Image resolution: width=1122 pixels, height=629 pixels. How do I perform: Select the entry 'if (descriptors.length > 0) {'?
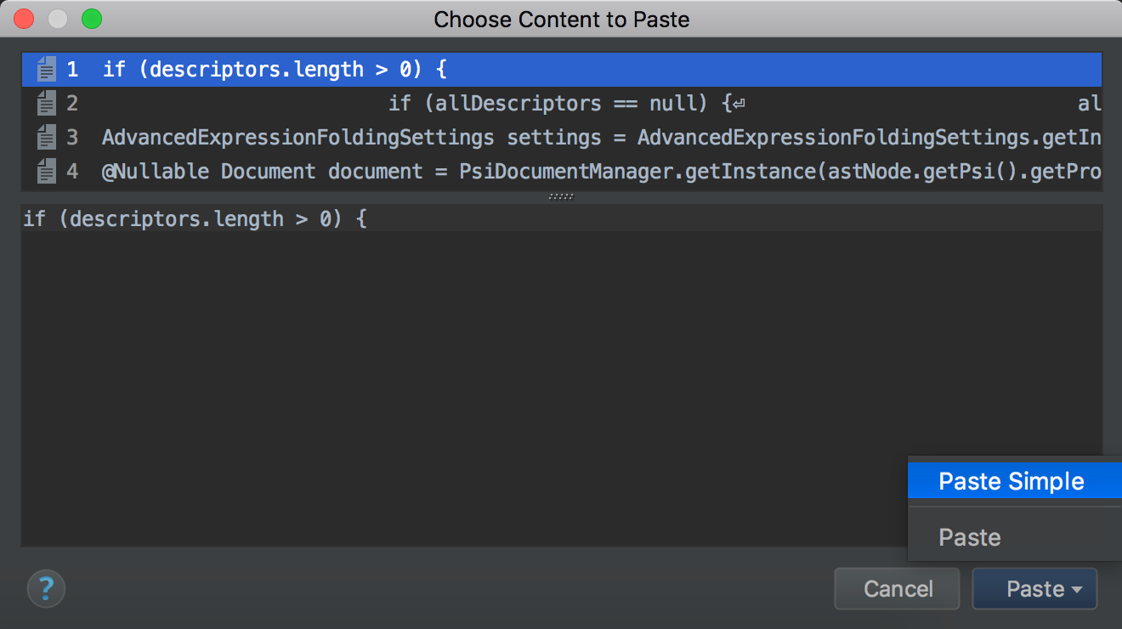coord(561,69)
